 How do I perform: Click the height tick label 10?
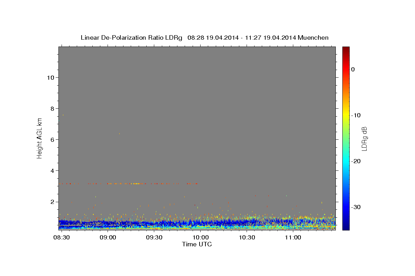coord(50,78)
